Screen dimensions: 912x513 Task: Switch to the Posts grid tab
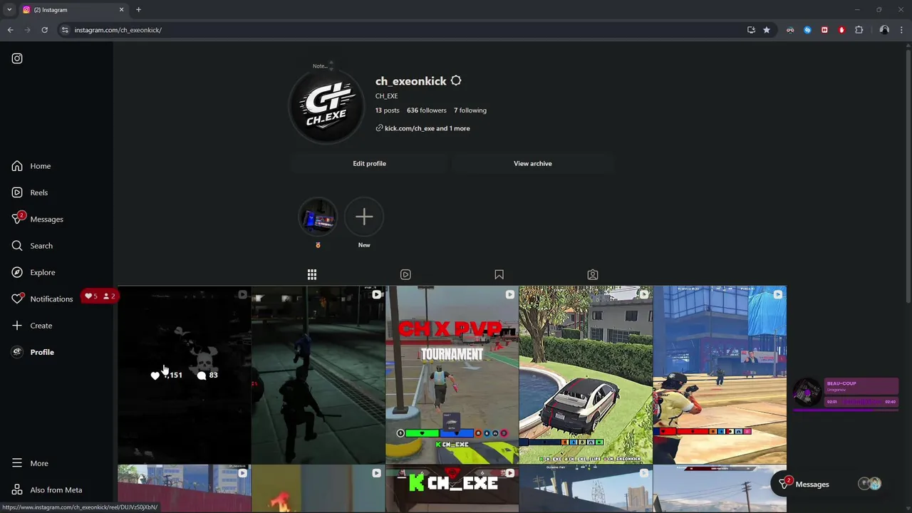tap(312, 274)
